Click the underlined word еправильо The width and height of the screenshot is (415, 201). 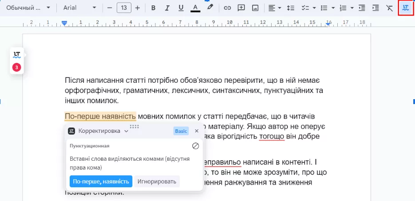(x=222, y=162)
